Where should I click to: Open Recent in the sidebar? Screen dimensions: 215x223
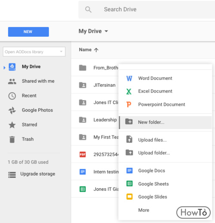tap(29, 96)
